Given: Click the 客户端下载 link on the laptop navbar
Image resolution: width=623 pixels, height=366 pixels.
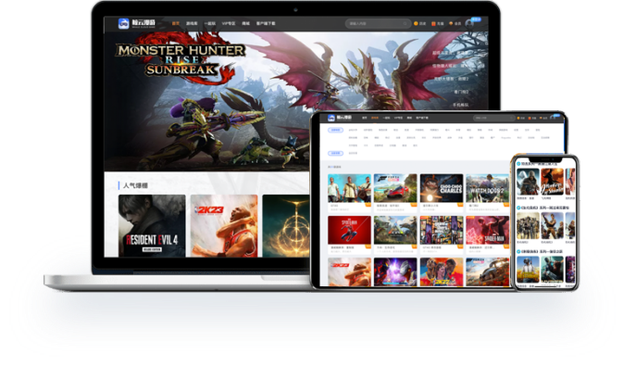Looking at the screenshot, I should point(266,23).
